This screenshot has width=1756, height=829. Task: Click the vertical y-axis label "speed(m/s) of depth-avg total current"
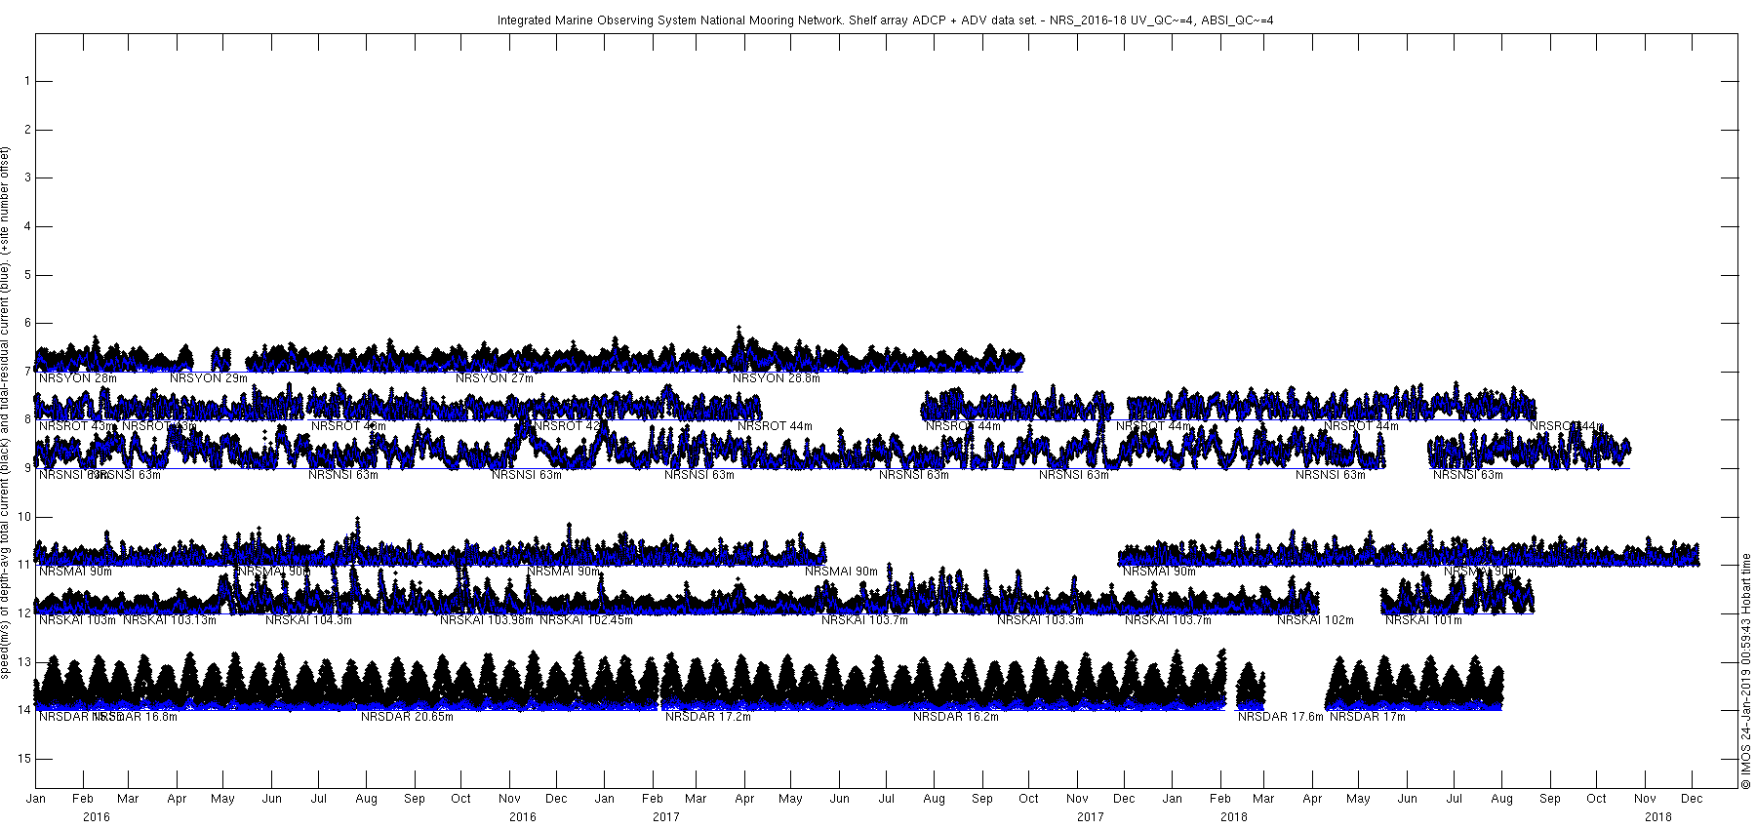6,412
